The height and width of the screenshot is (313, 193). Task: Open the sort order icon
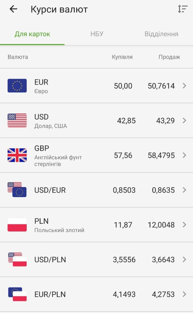183,9
